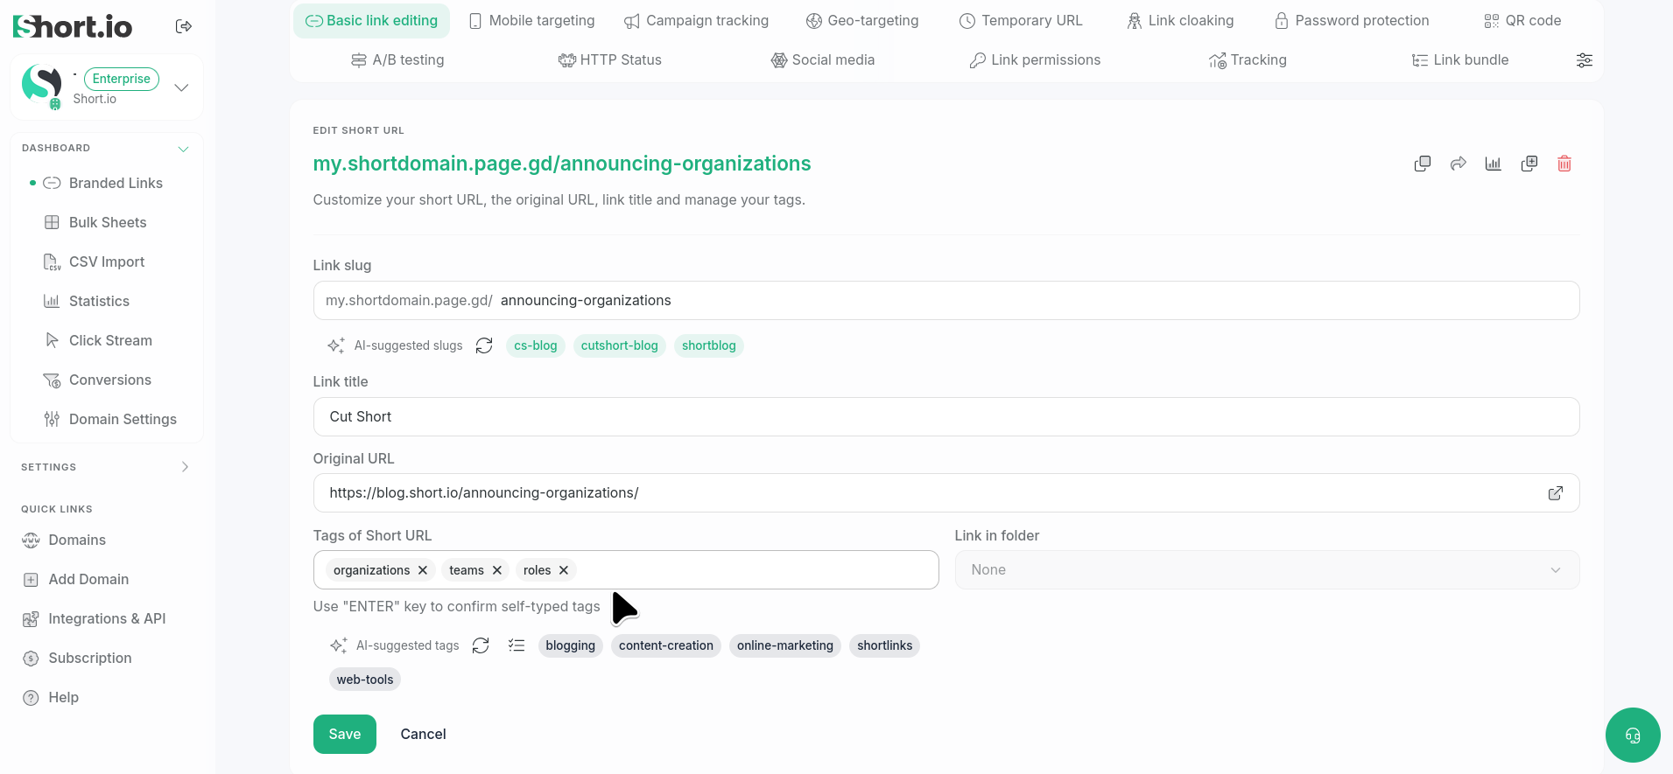This screenshot has width=1673, height=774.
Task: Switch to Password protection tab
Action: coord(1352,21)
